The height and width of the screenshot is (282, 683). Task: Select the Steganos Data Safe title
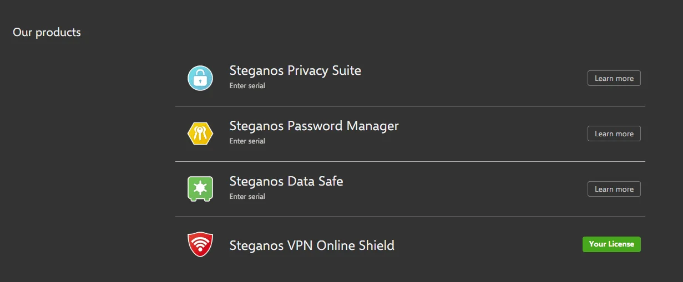286,182
